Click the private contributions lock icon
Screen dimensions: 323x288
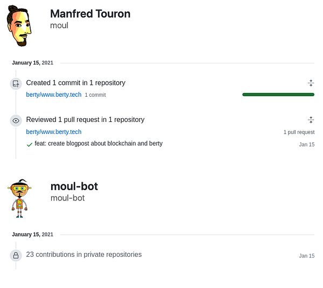16,255
